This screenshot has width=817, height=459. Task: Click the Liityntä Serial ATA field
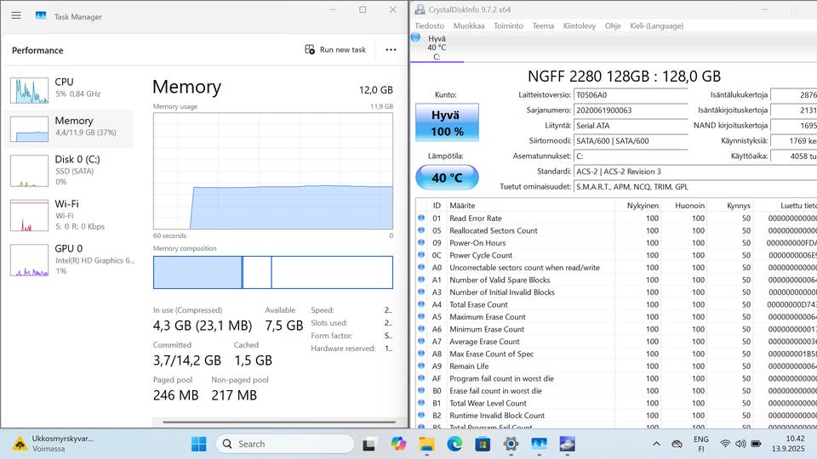click(631, 126)
